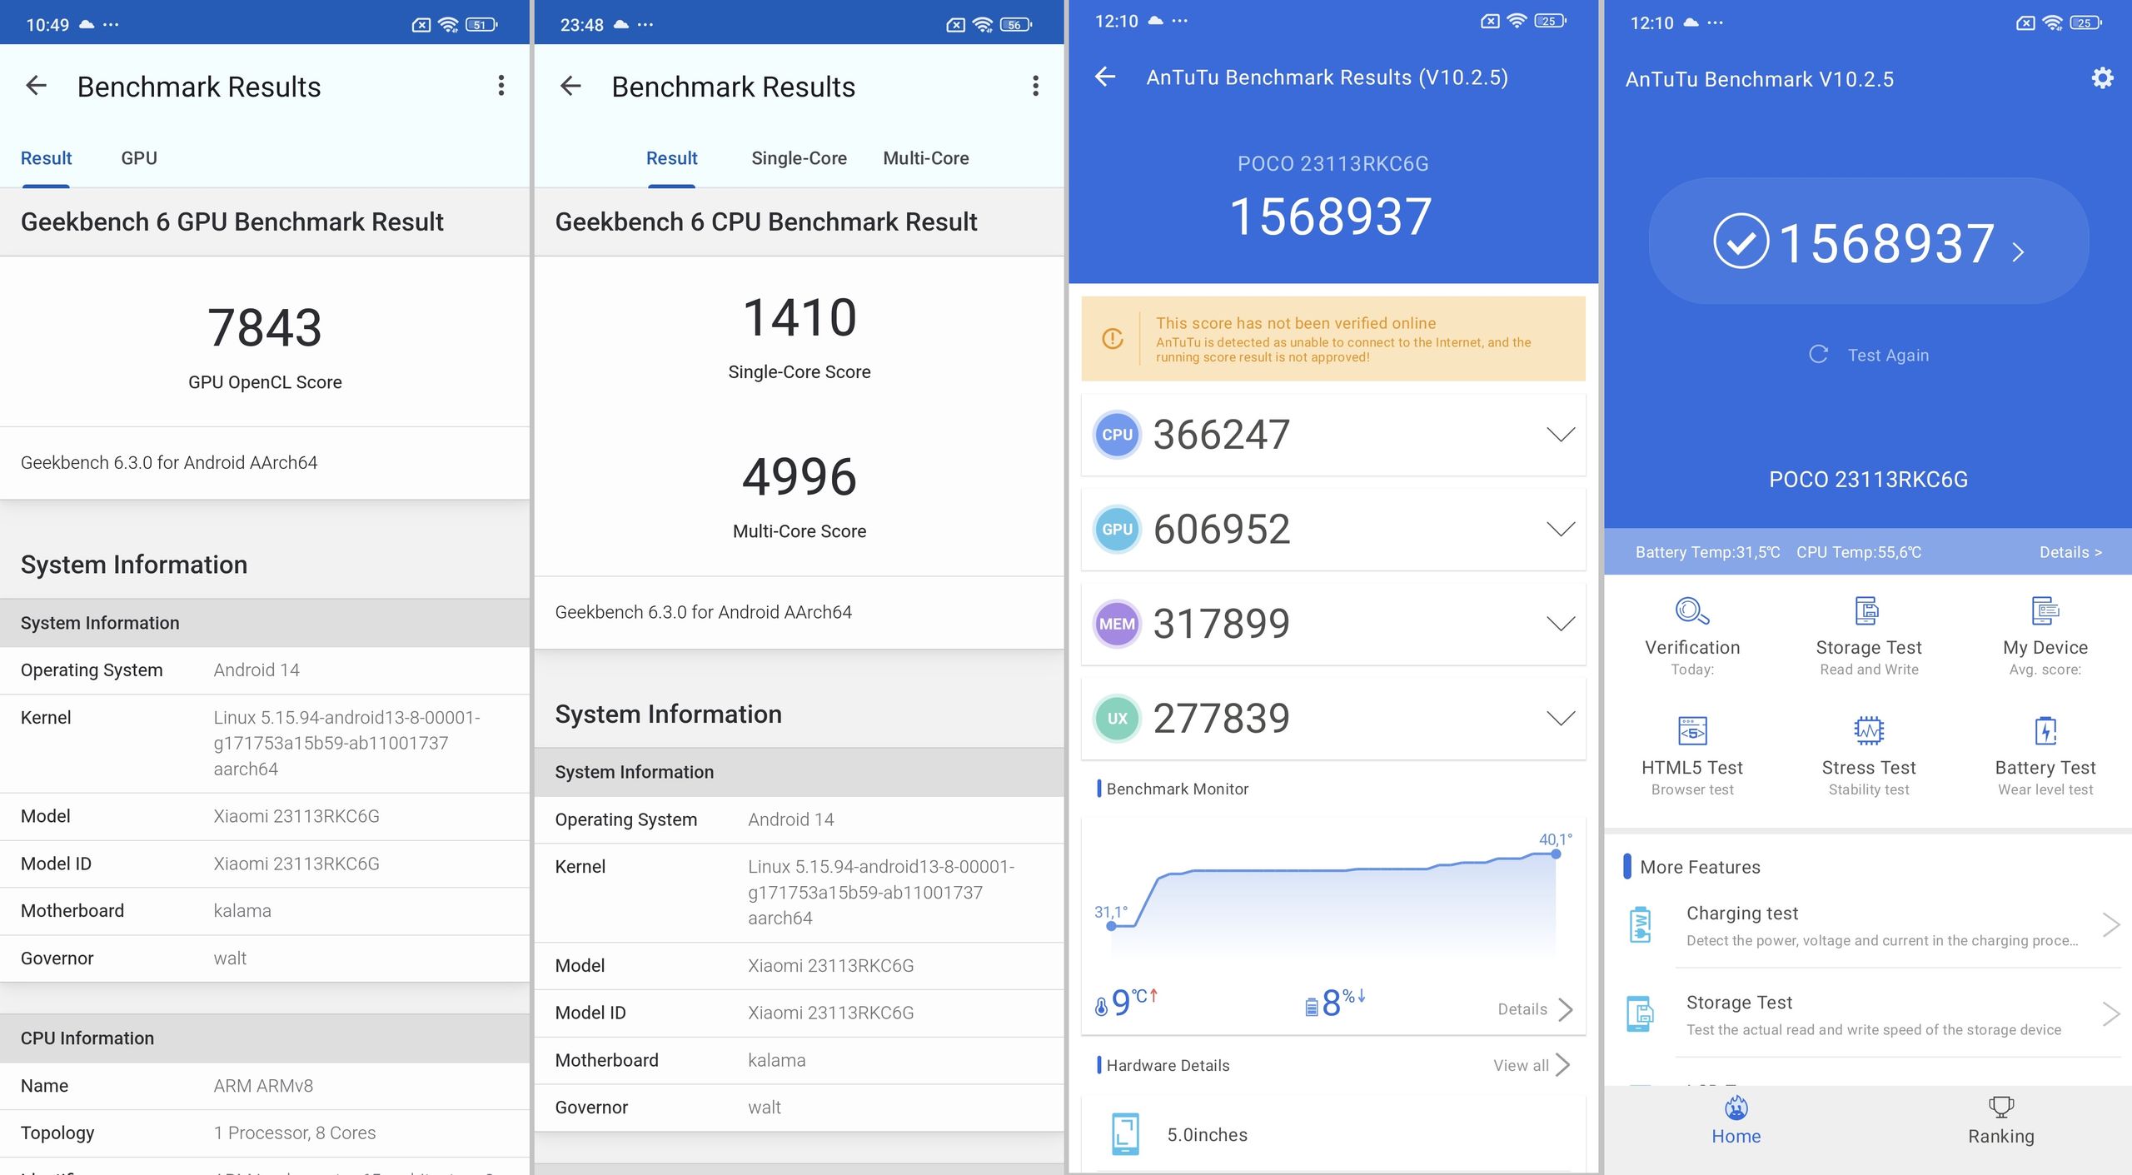Open the Ranking bottom tab

point(2000,1121)
